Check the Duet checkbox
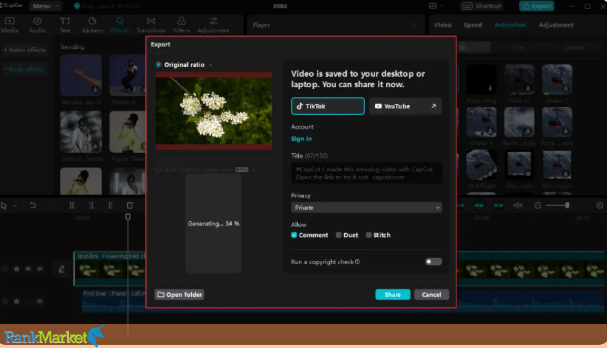The image size is (607, 348). point(338,235)
